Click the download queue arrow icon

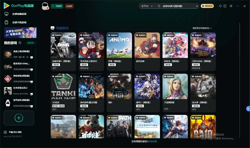5,132
